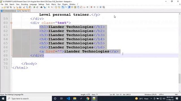The image size is (181, 101).
Task: Click the Save floppy disk icon
Action: [8, 7]
